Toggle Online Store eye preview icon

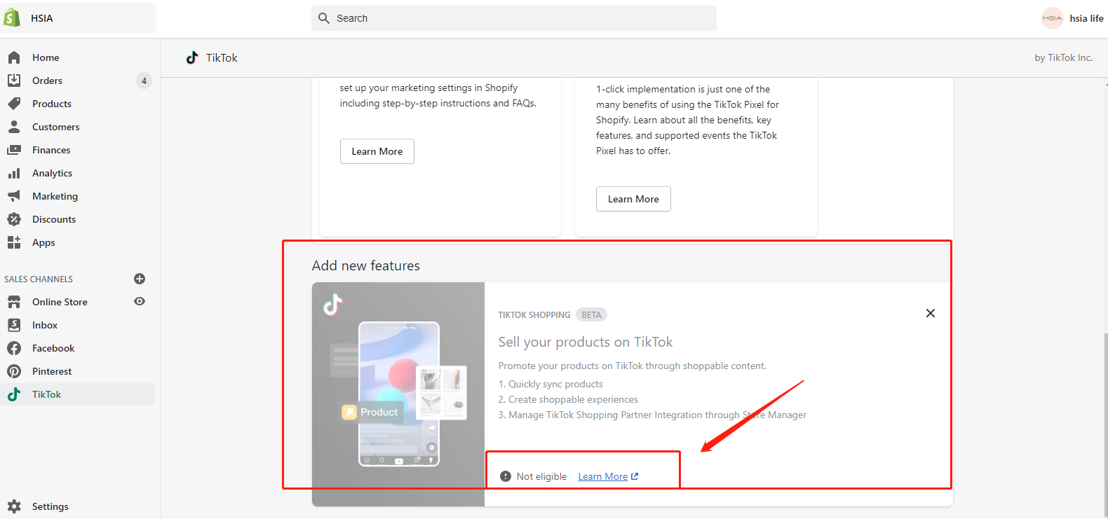(x=140, y=301)
